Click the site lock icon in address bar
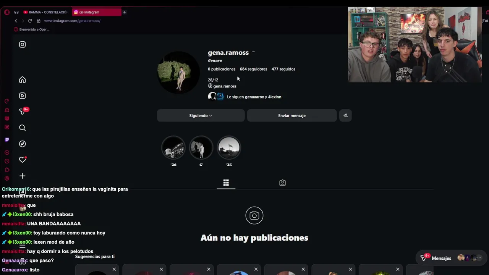Screen dimensions: 489x275 (39, 21)
